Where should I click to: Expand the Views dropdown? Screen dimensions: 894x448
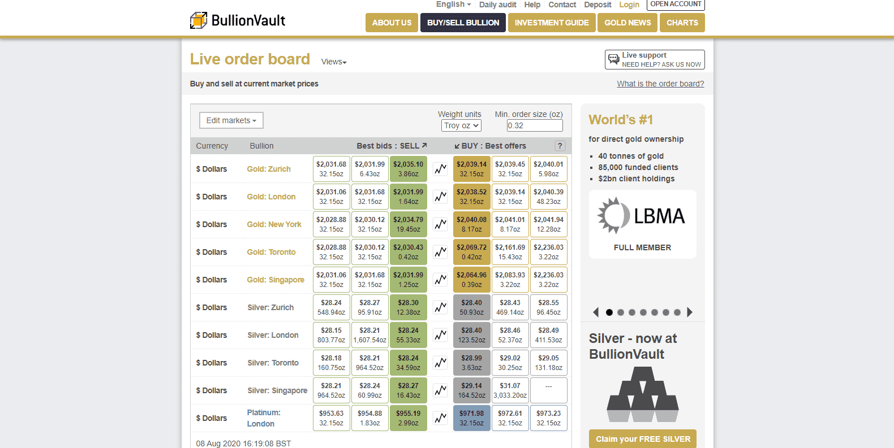(x=334, y=62)
